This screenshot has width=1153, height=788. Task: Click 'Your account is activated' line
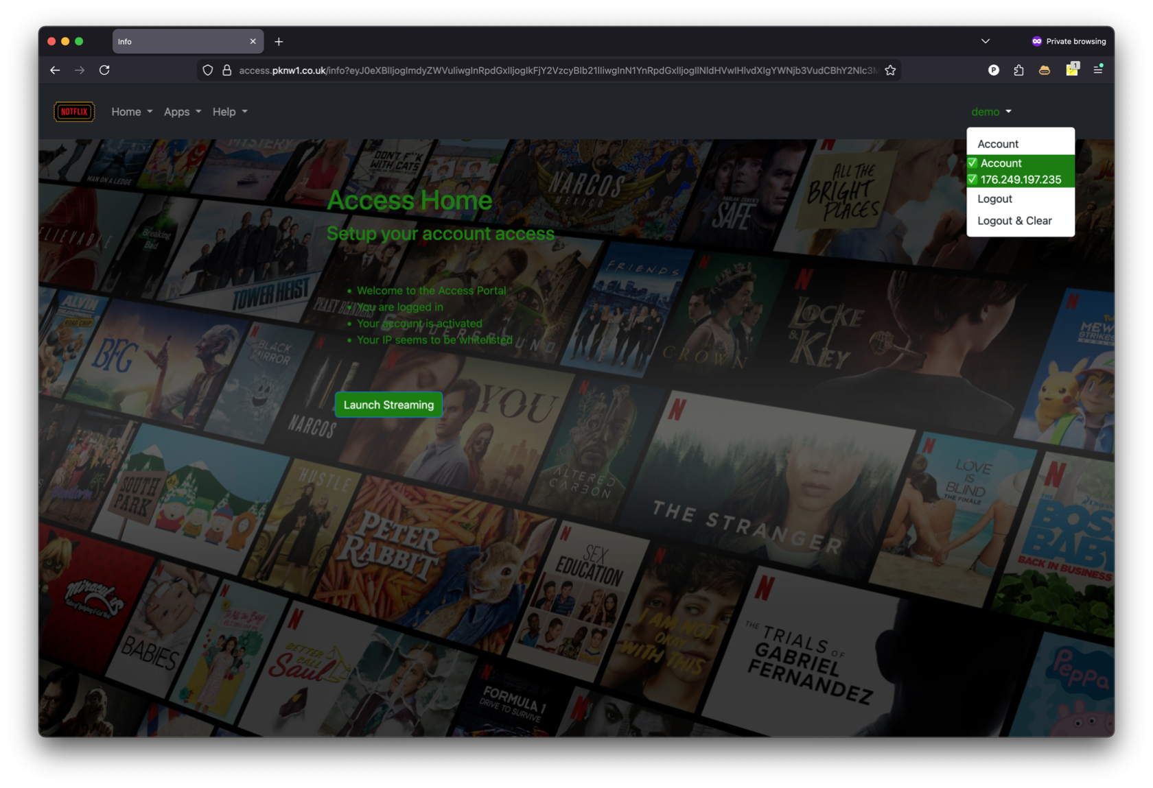click(419, 324)
